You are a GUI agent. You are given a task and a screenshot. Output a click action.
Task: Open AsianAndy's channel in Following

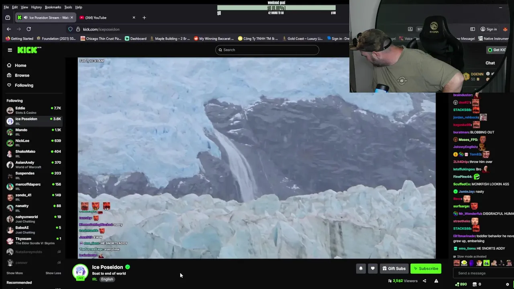tap(34, 164)
